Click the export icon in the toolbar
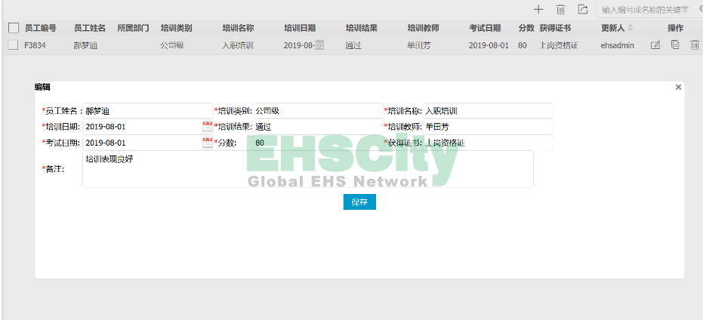The height and width of the screenshot is (320, 703). point(582,9)
